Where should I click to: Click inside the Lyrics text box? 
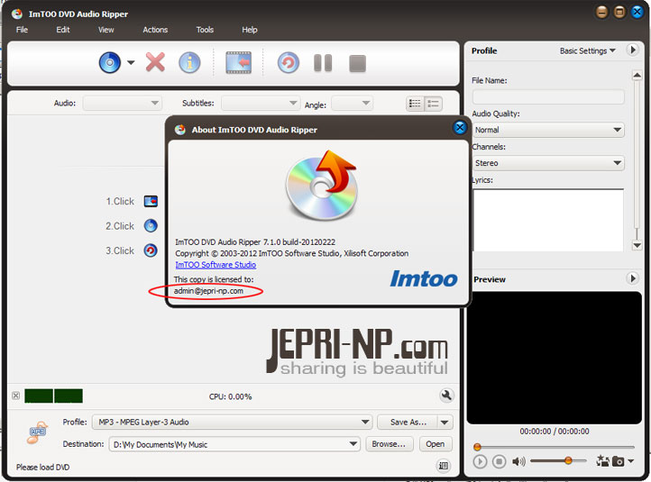[x=548, y=220]
